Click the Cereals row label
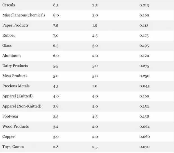Screen dimensions: 174x153 [9, 5]
